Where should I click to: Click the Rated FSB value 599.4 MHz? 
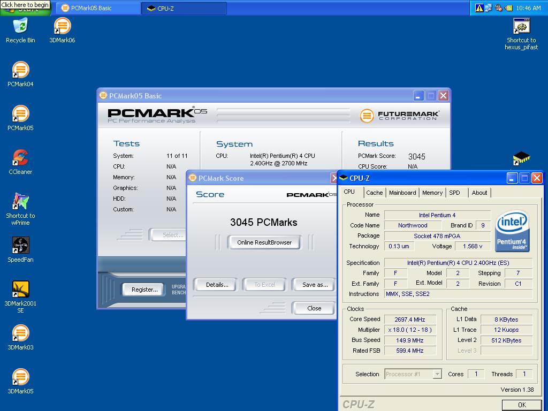(x=409, y=350)
